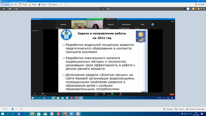Click Копировать to copy image

click(x=168, y=109)
